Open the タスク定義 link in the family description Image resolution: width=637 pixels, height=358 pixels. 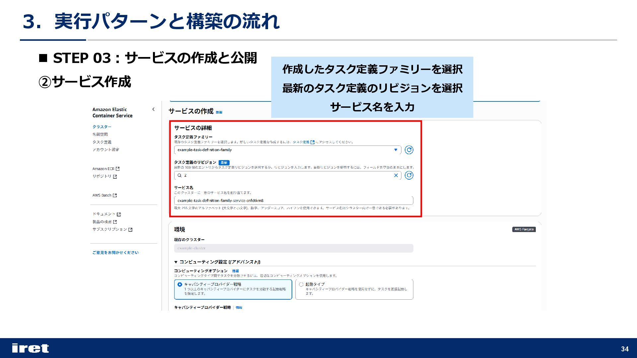coord(303,142)
